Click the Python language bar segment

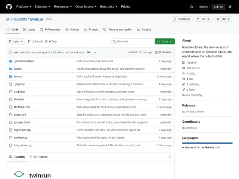(207, 143)
